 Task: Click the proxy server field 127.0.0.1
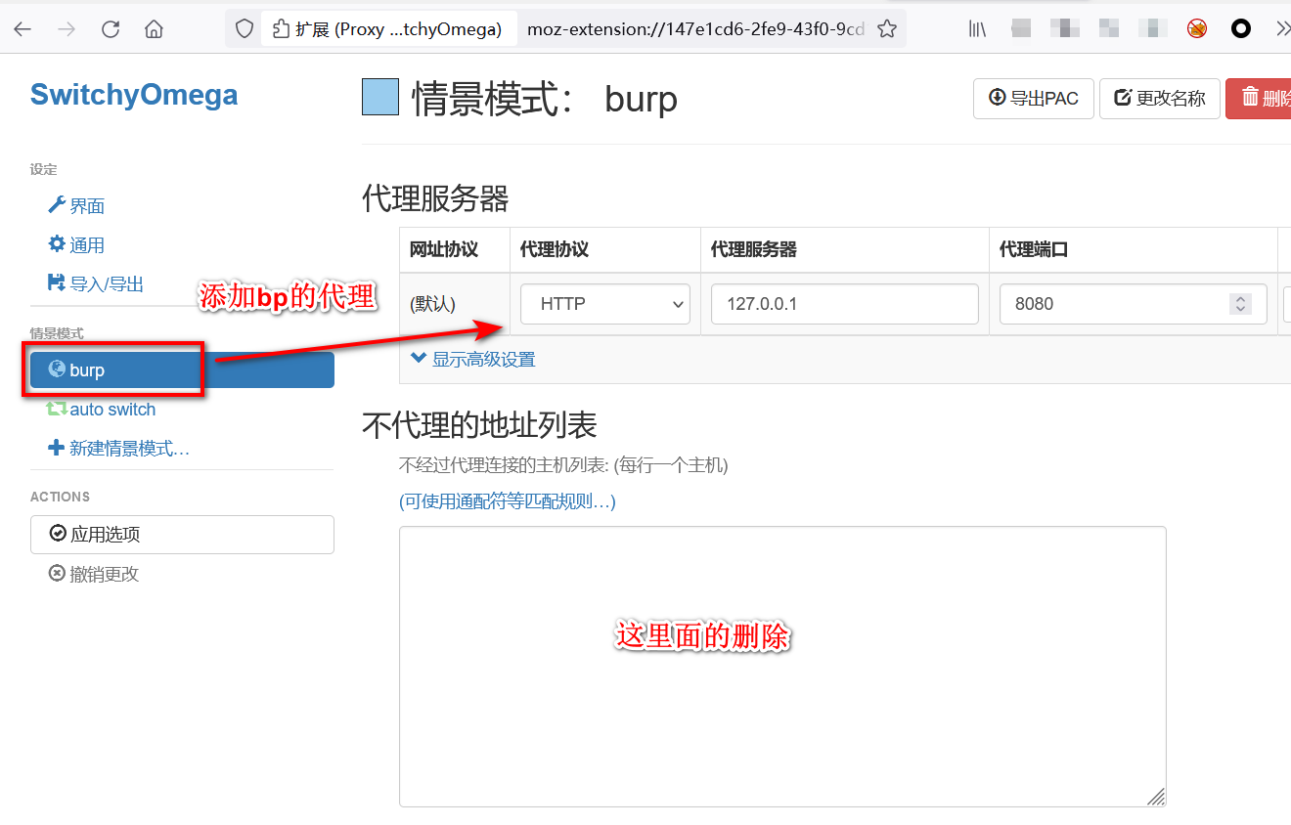[845, 304]
